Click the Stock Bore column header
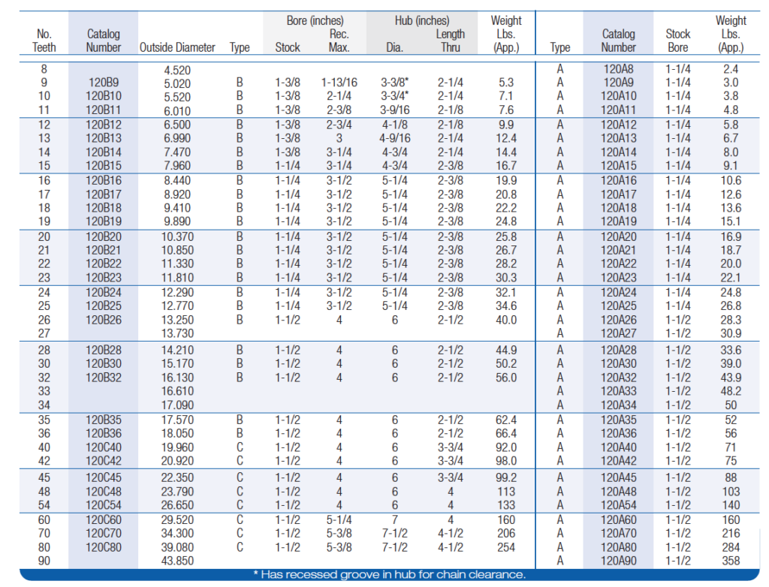The image size is (769, 587). tap(677, 41)
